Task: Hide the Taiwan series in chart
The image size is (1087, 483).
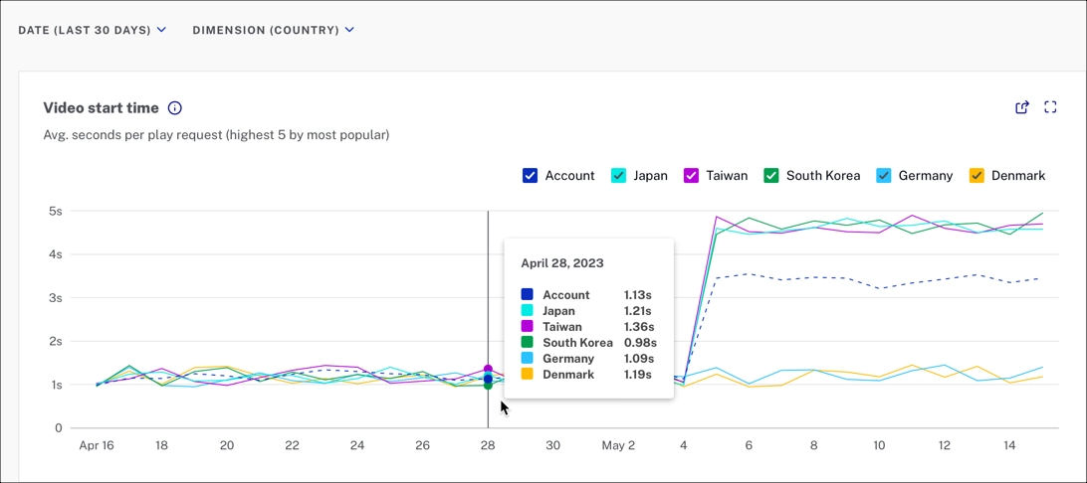Action: [x=691, y=176]
